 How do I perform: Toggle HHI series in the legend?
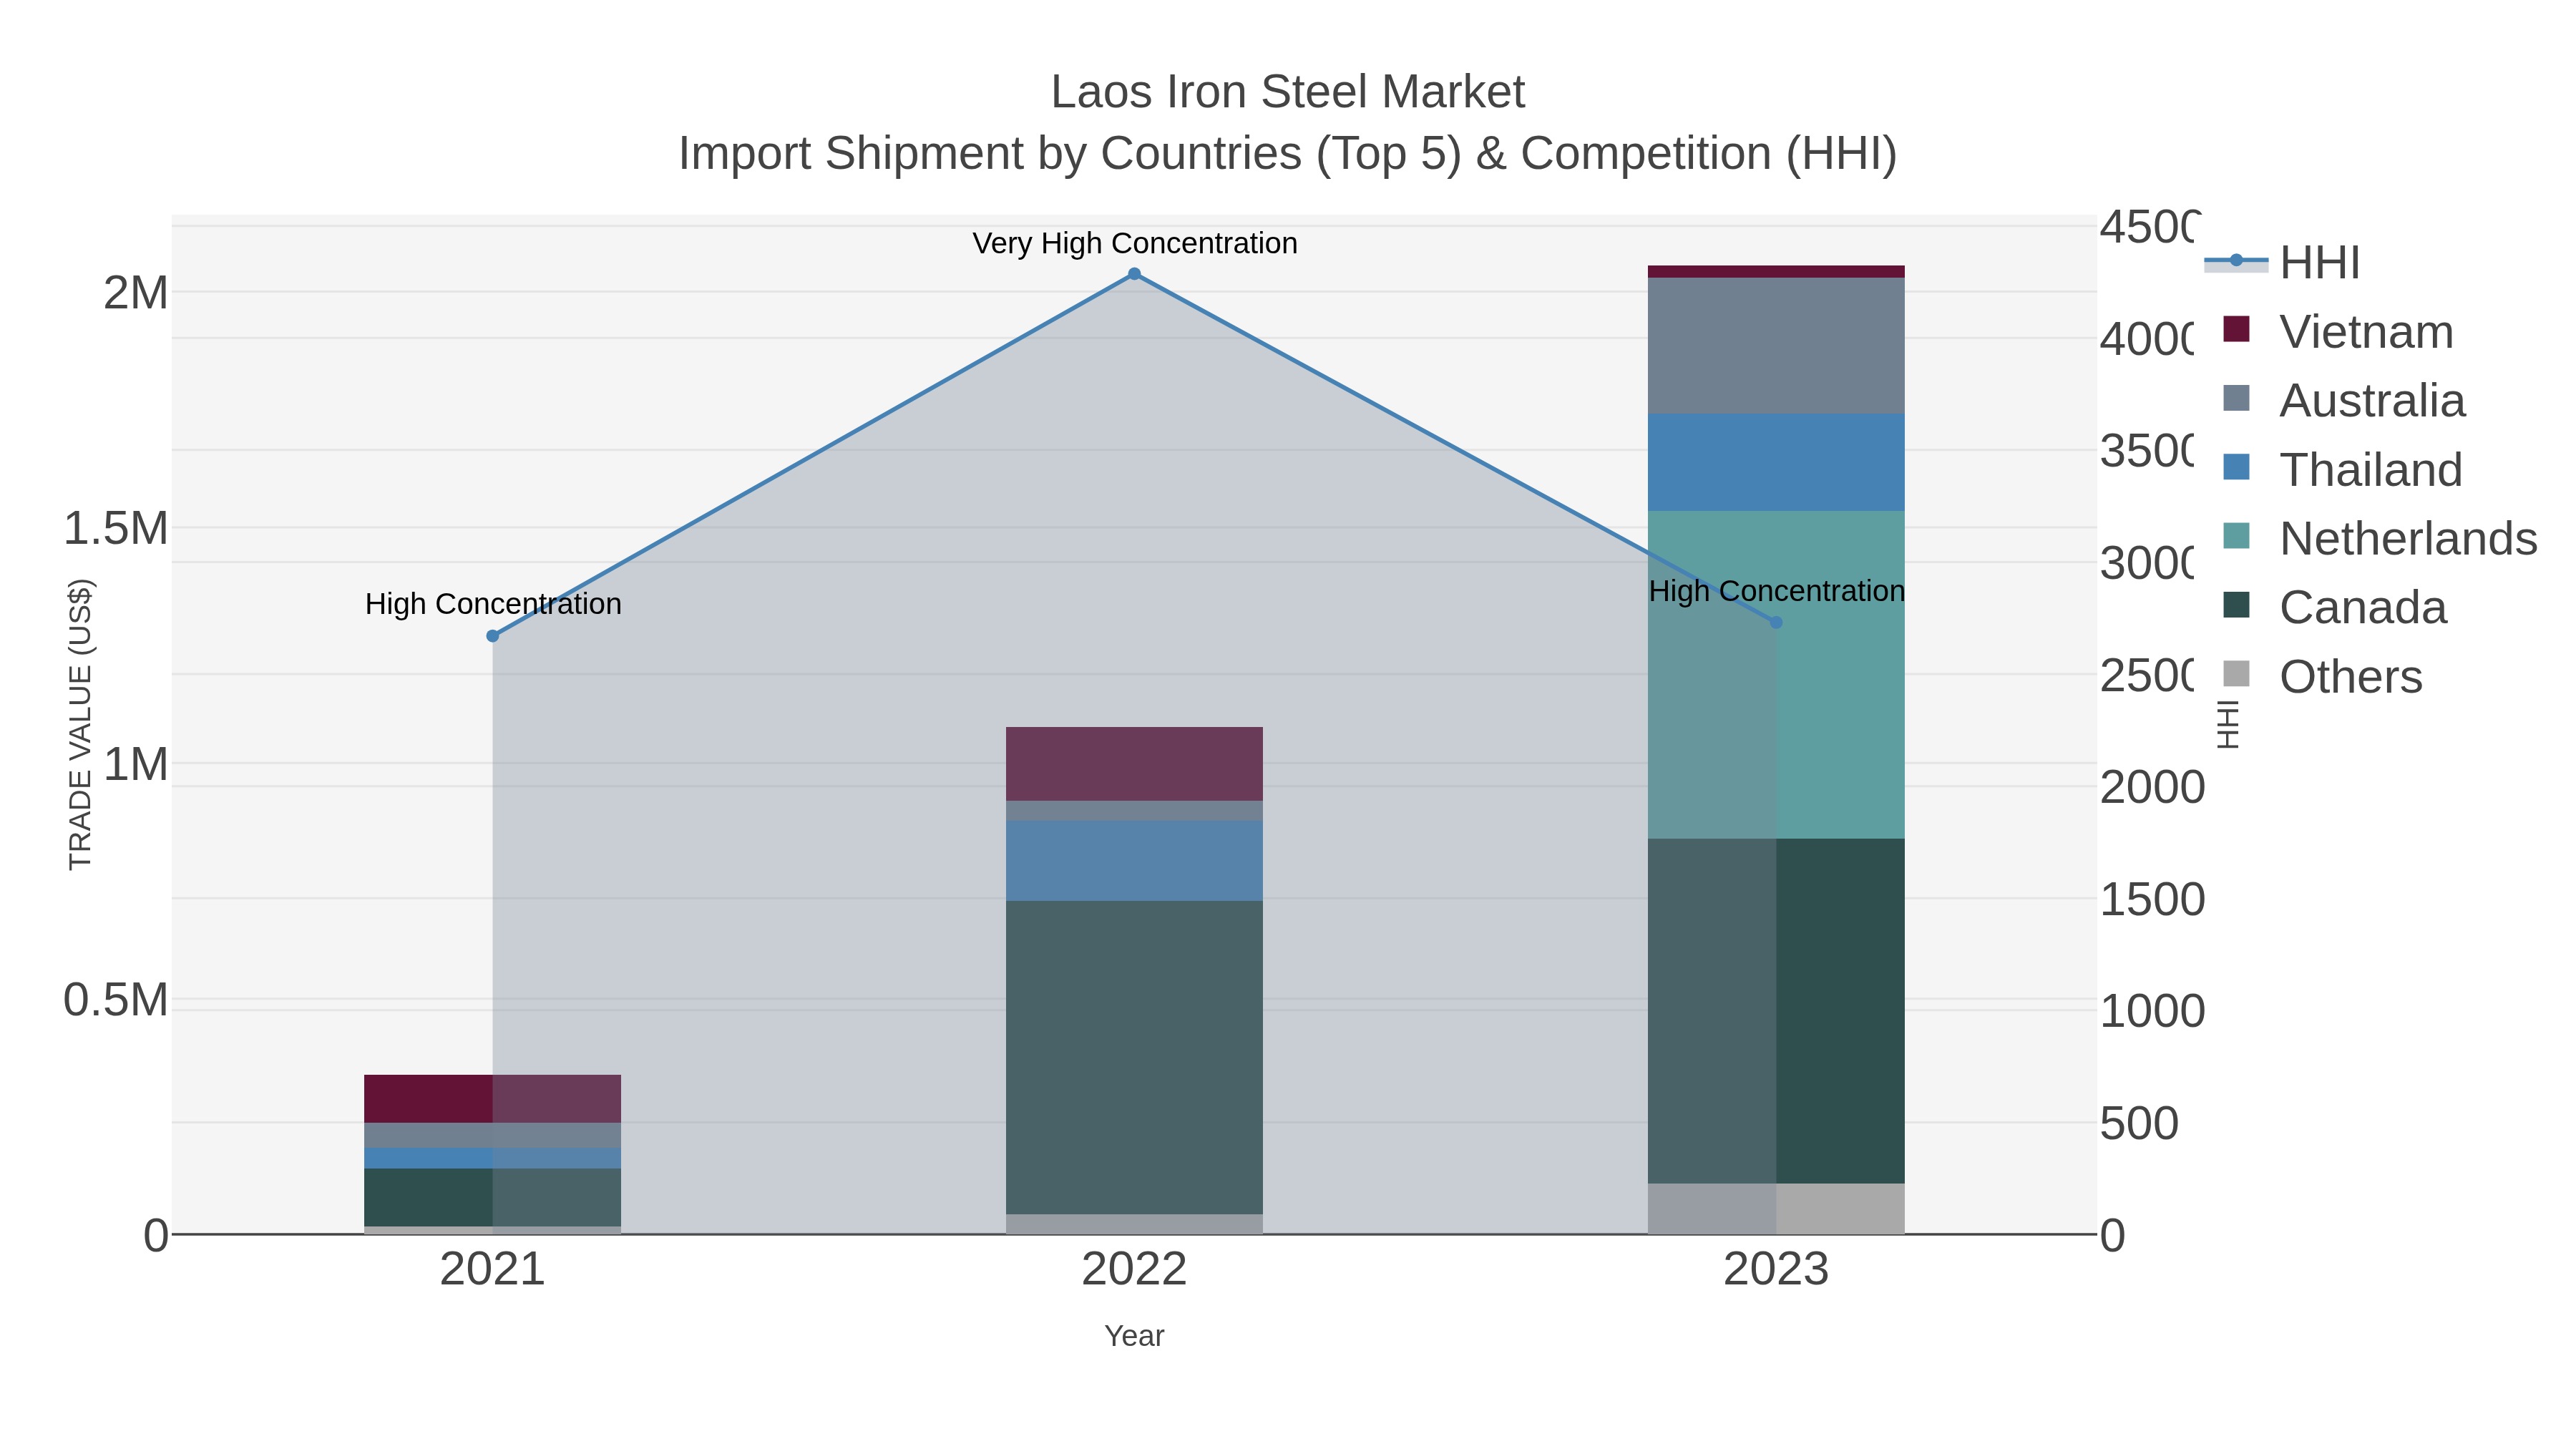coord(2283,263)
